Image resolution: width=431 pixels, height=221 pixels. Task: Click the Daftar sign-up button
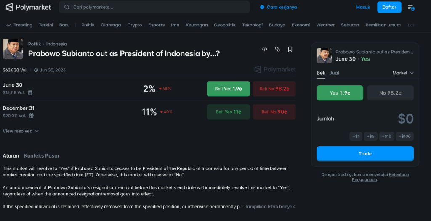pos(389,7)
